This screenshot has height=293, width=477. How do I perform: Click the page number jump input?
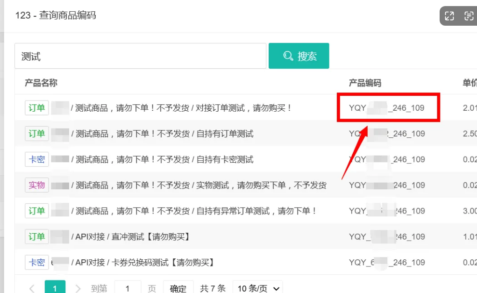tap(128, 288)
